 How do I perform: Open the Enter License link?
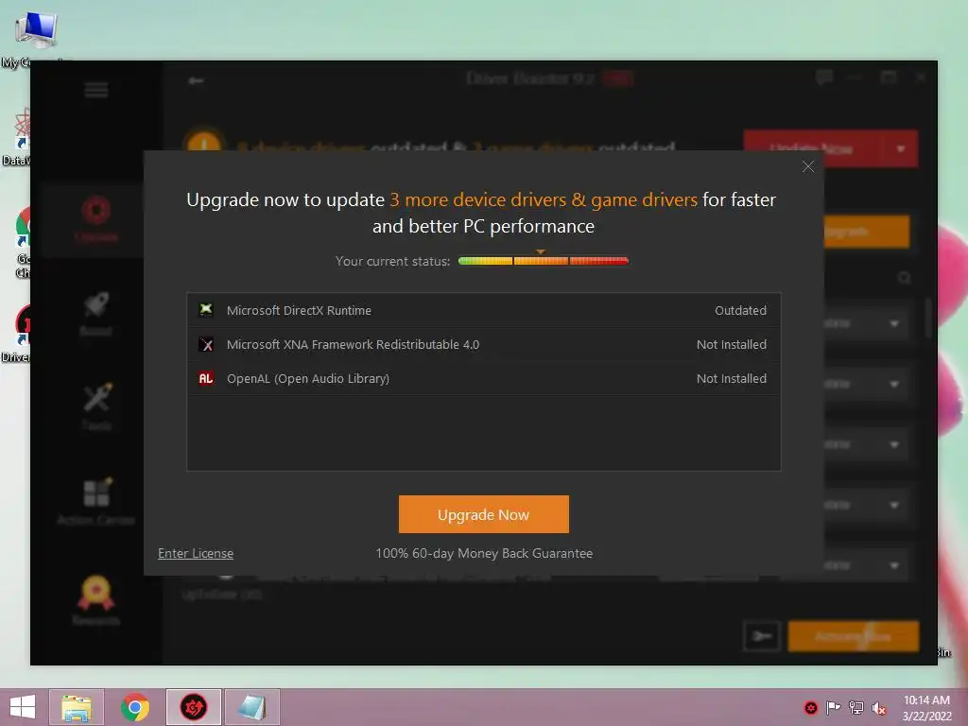tap(196, 553)
